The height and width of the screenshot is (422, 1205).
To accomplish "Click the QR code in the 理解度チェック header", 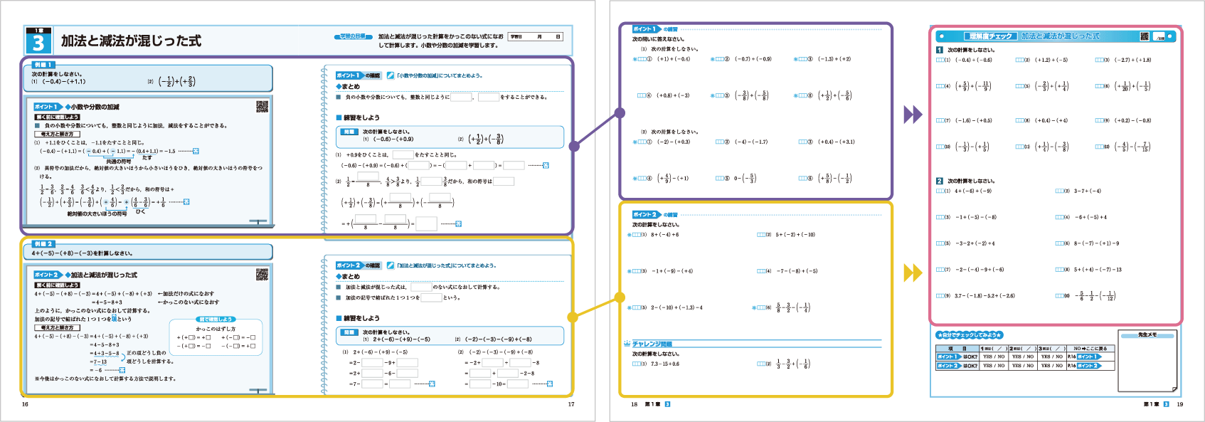I will pyautogui.click(x=1145, y=36).
